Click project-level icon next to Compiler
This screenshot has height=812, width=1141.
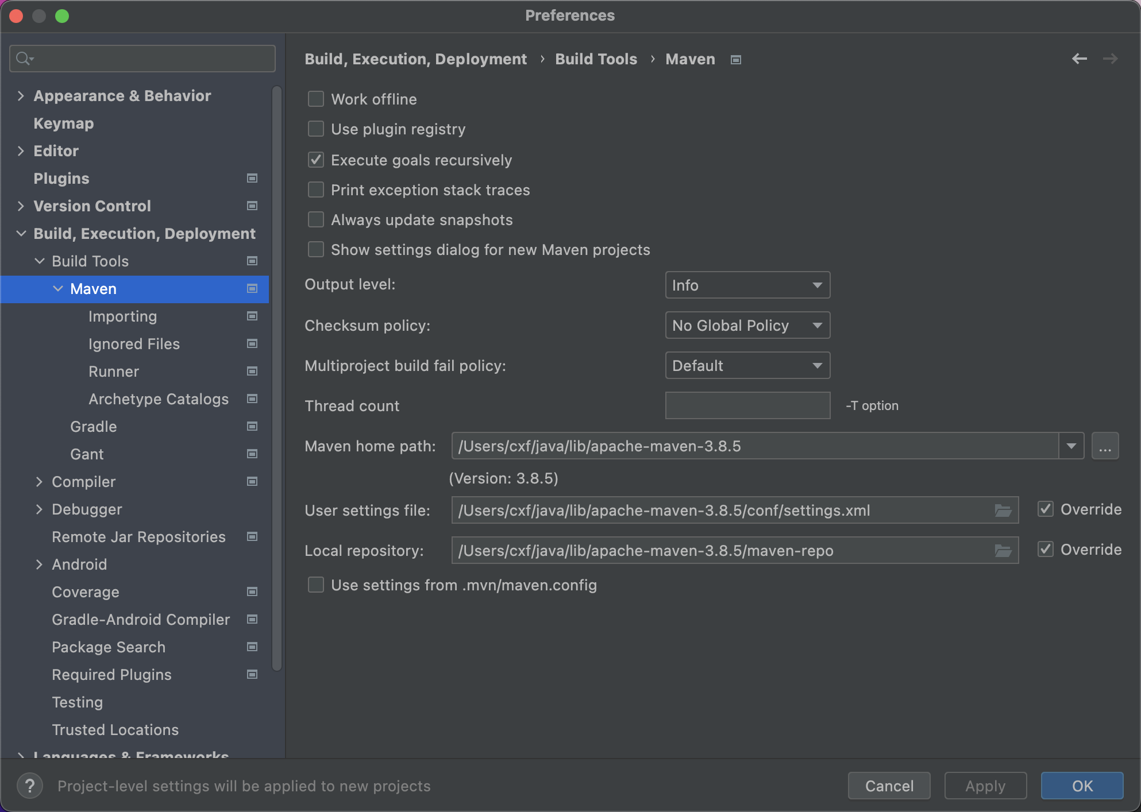point(252,481)
